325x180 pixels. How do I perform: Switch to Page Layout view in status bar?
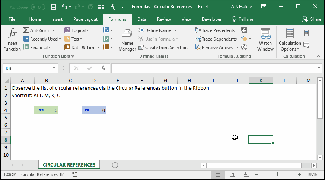tap(232, 174)
